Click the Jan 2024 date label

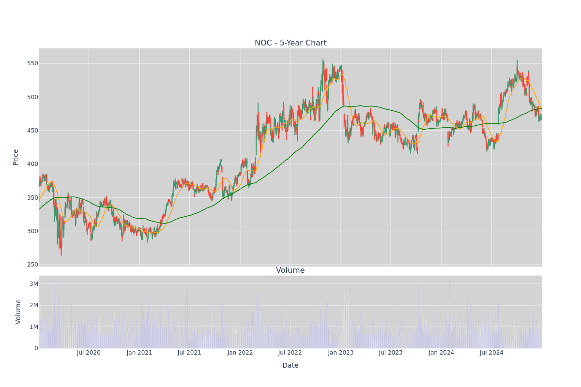coord(442,353)
